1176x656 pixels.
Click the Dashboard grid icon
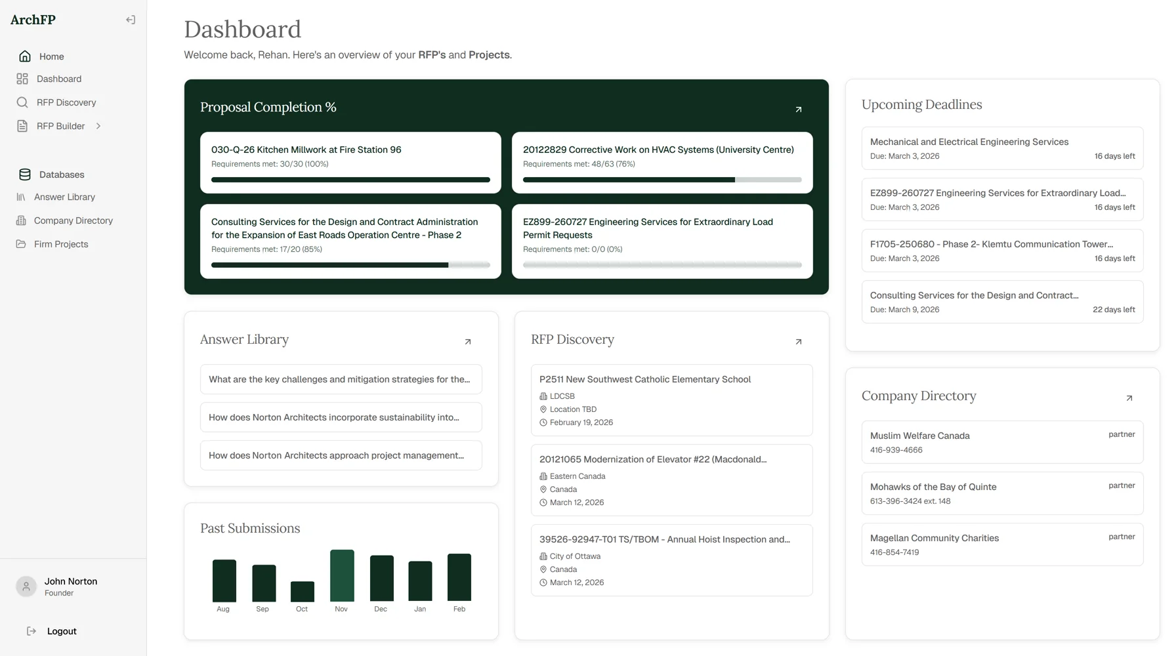(22, 79)
